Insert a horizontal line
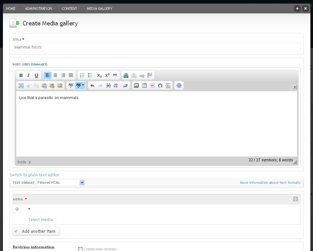The height and width of the screenshot is (251, 313). 152,86
